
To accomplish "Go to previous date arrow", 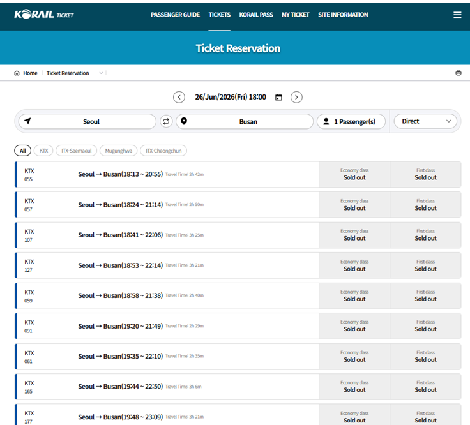I will (x=179, y=97).
